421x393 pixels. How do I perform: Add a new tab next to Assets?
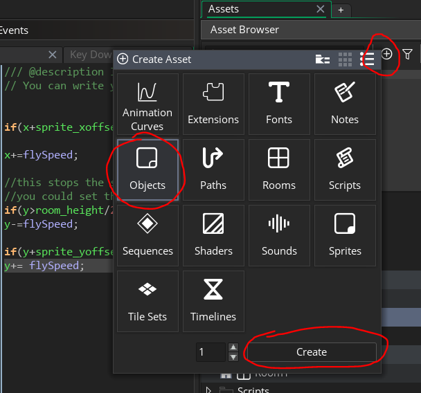point(341,10)
